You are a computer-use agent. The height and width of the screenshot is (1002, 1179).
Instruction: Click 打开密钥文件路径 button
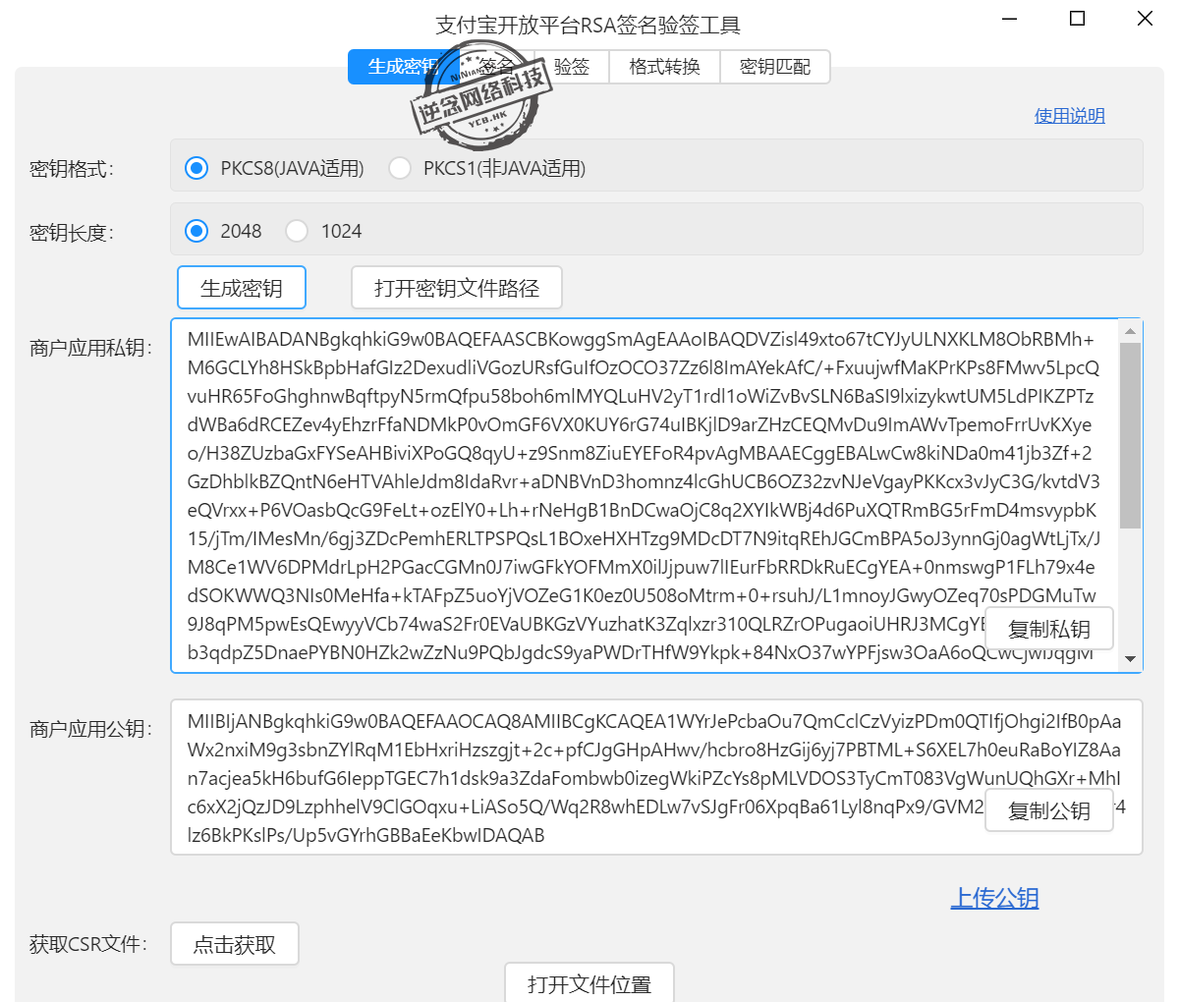pos(457,288)
